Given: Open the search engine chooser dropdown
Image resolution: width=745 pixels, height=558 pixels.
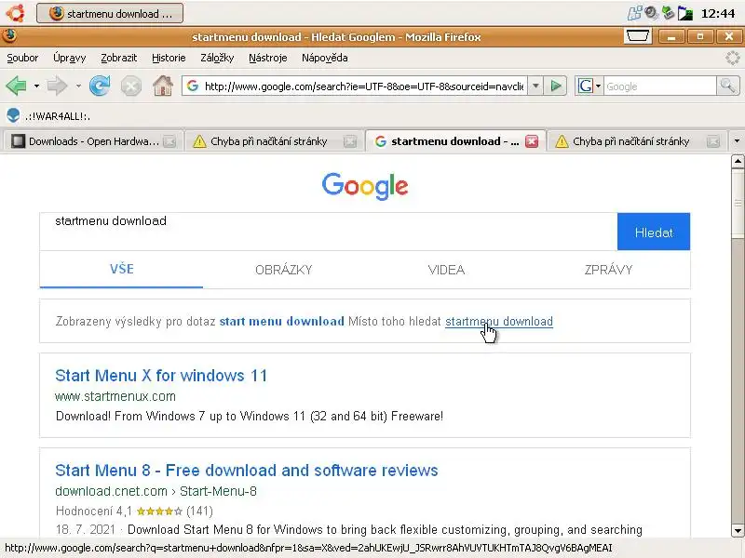Looking at the screenshot, I should point(589,86).
